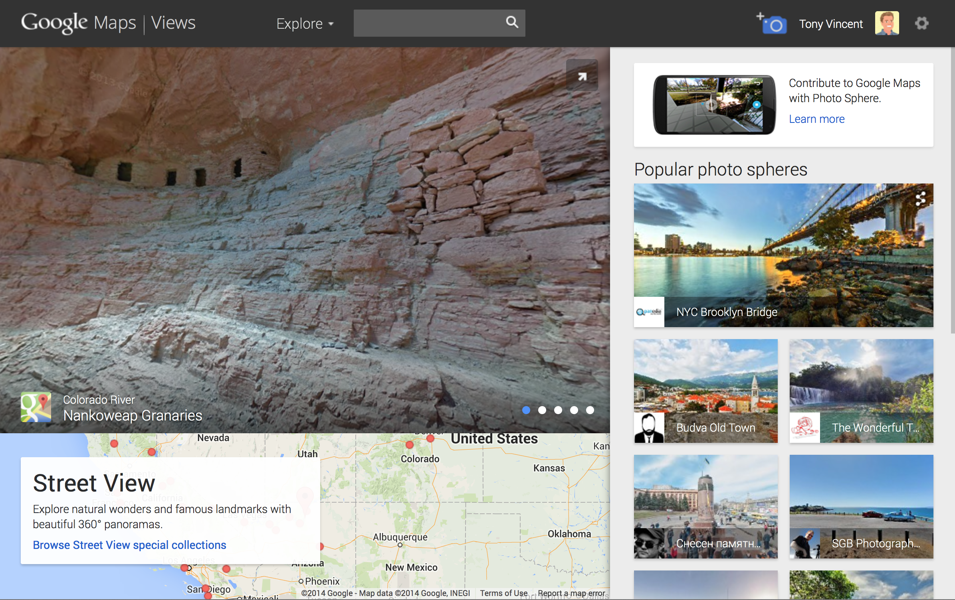This screenshot has height=600, width=955.
Task: Click the Oklahoma label on map
Action: click(569, 534)
